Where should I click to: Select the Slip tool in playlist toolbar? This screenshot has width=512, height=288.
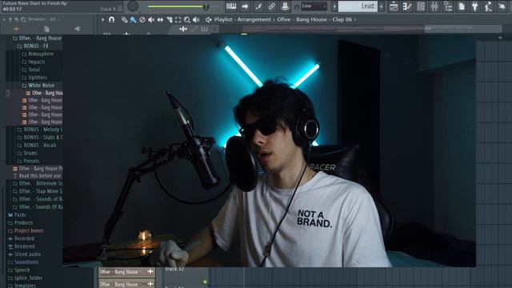click(160, 20)
